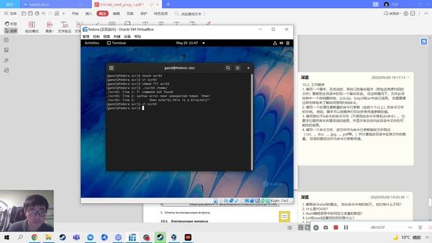This screenshot has width=432, height=243.
Task: Open the 保护 ribbon tab
Action: (x=144, y=13)
